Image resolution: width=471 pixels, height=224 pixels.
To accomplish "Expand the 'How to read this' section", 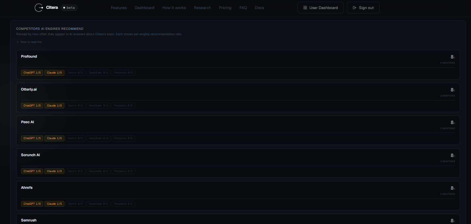I will click(x=29, y=42).
